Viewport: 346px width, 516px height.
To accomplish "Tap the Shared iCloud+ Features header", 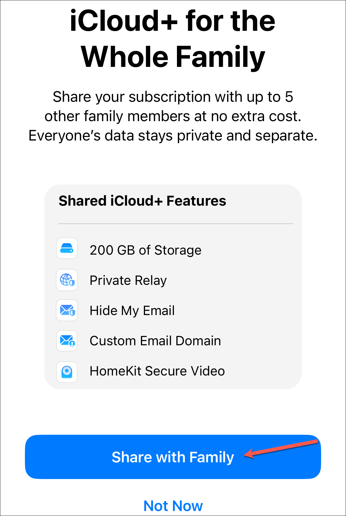I will (x=142, y=201).
